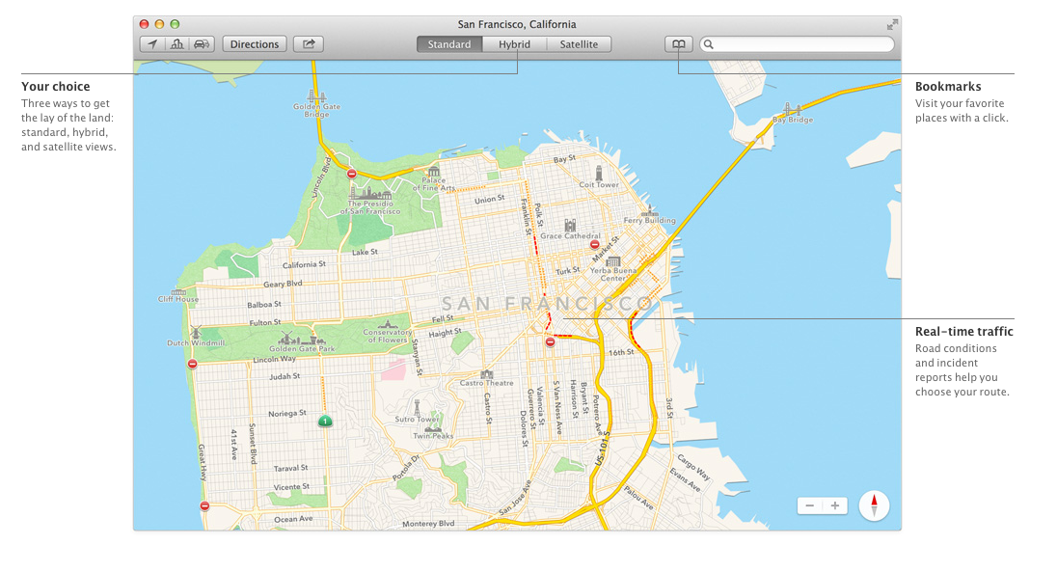This screenshot has width=1057, height=572.
Task: Click the Portola Dr street label
Action: coord(406,468)
